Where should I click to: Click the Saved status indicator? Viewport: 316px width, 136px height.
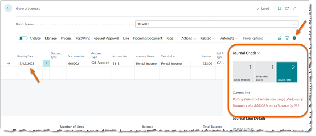[262, 9]
